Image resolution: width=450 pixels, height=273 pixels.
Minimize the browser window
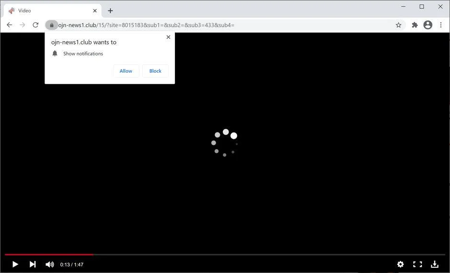[x=403, y=6]
